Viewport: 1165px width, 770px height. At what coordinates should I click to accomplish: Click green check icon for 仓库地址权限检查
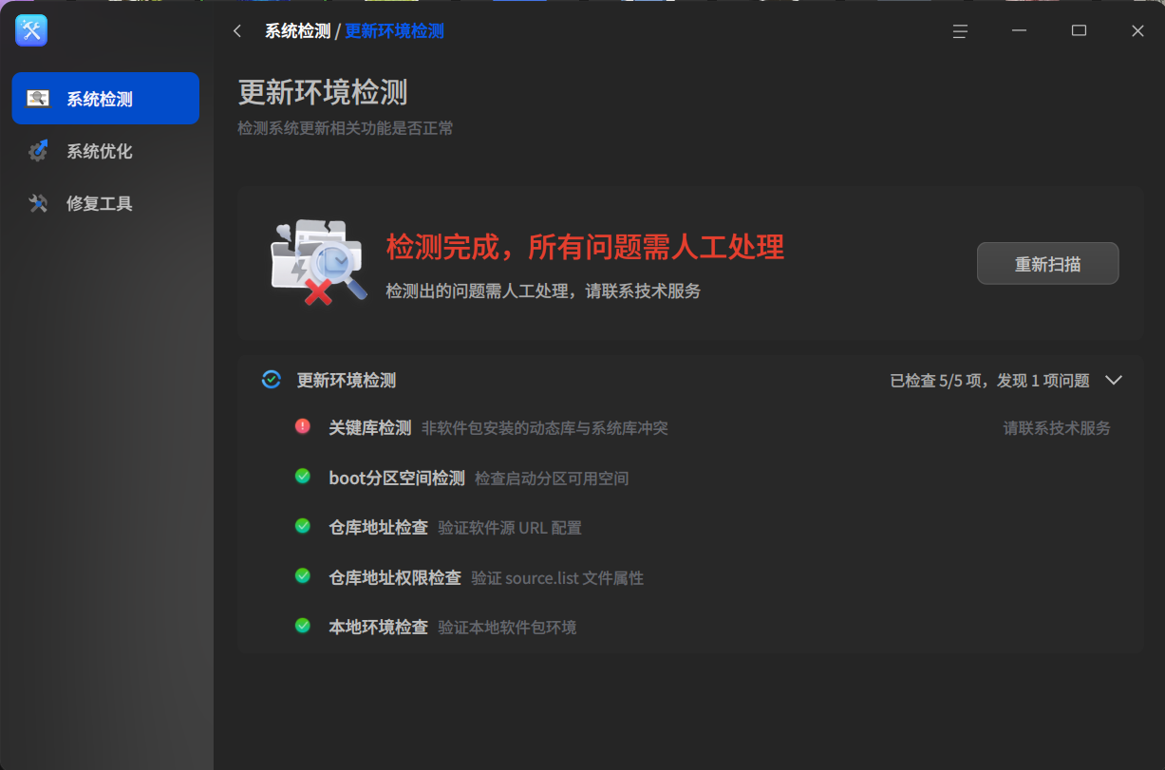[x=303, y=576]
